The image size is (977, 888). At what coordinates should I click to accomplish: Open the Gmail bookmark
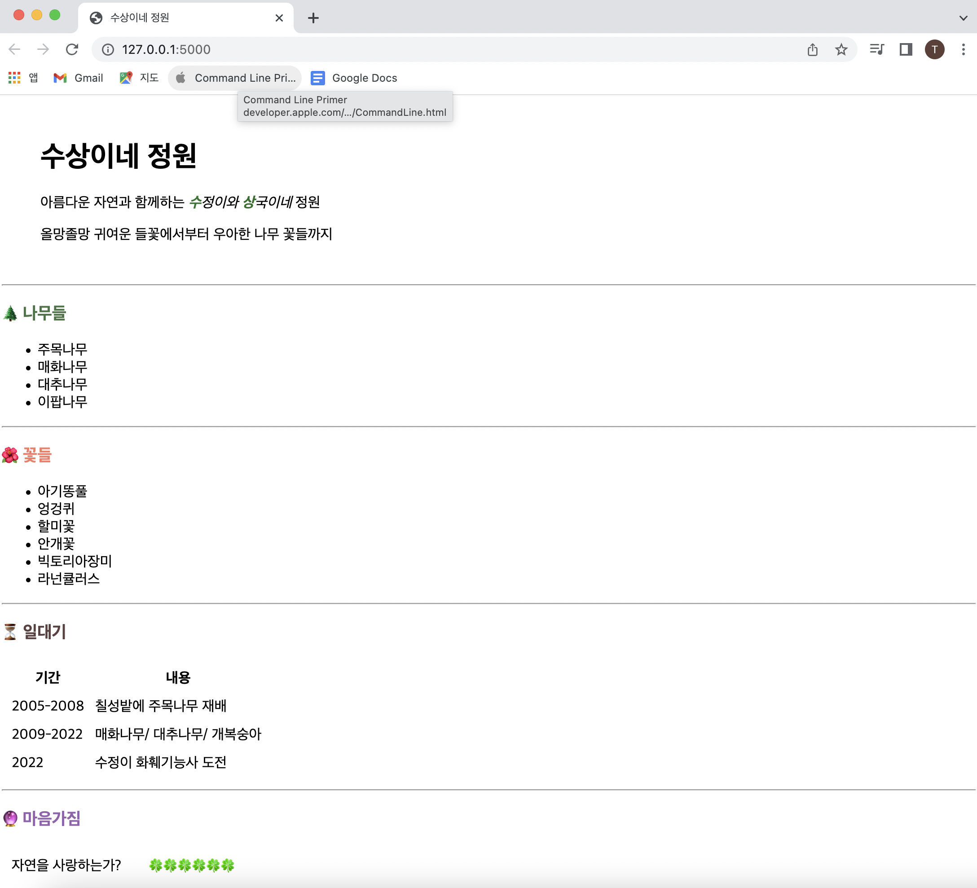(79, 78)
